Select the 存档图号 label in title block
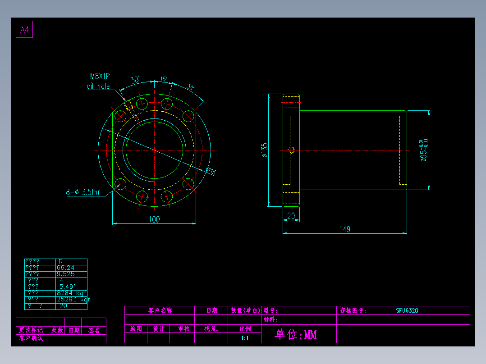This screenshot has height=364, width=486. click(353, 310)
